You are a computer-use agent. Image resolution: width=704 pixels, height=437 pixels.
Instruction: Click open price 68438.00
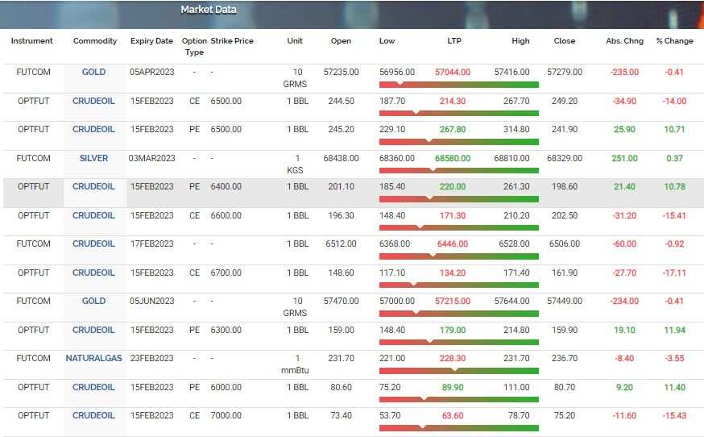point(342,158)
